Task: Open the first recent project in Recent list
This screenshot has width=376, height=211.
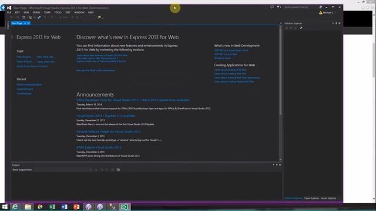Action: [29, 84]
